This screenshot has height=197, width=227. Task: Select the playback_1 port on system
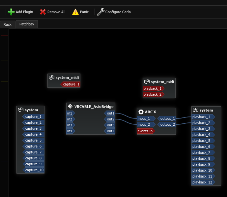[201, 117]
